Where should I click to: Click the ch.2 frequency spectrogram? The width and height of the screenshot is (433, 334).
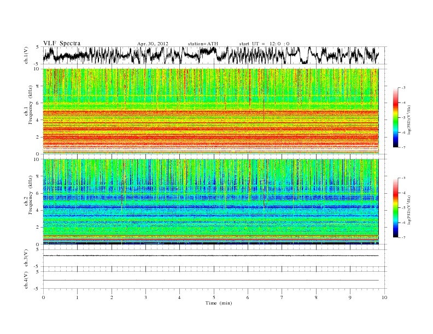(x=210, y=202)
